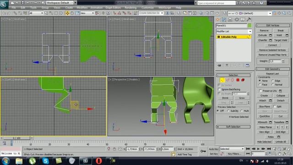Activate Polygon sub-object selection mode
The height and width of the screenshot is (165, 293).
point(238,80)
